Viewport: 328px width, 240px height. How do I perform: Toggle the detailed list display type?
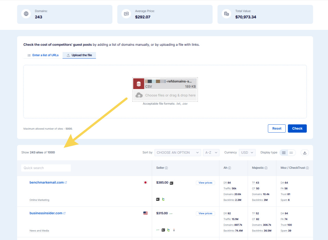pyautogui.click(x=284, y=152)
